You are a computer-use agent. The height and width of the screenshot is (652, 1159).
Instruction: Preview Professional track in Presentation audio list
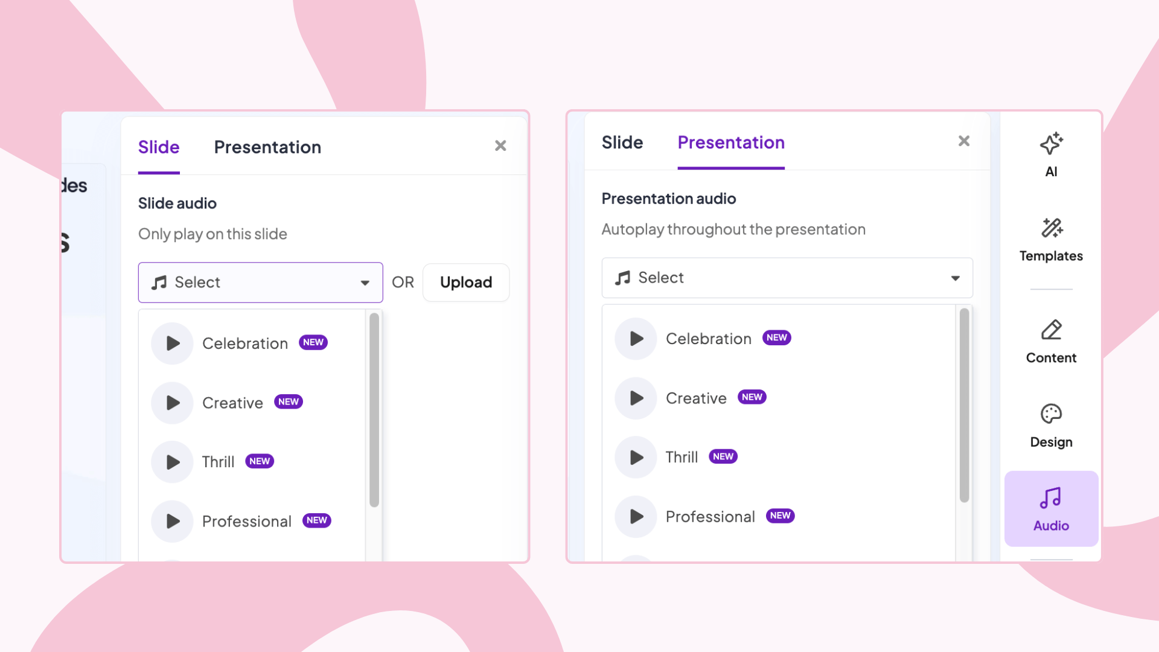(x=636, y=517)
